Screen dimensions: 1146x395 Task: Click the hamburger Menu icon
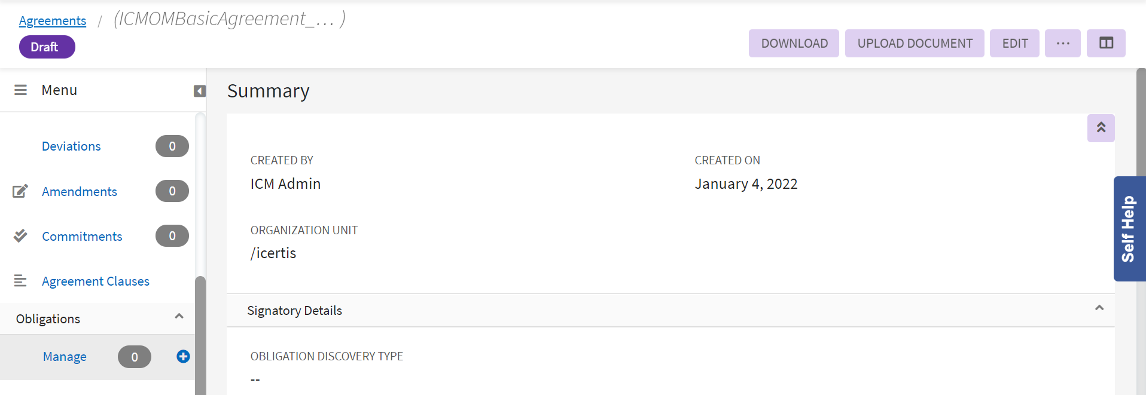20,90
